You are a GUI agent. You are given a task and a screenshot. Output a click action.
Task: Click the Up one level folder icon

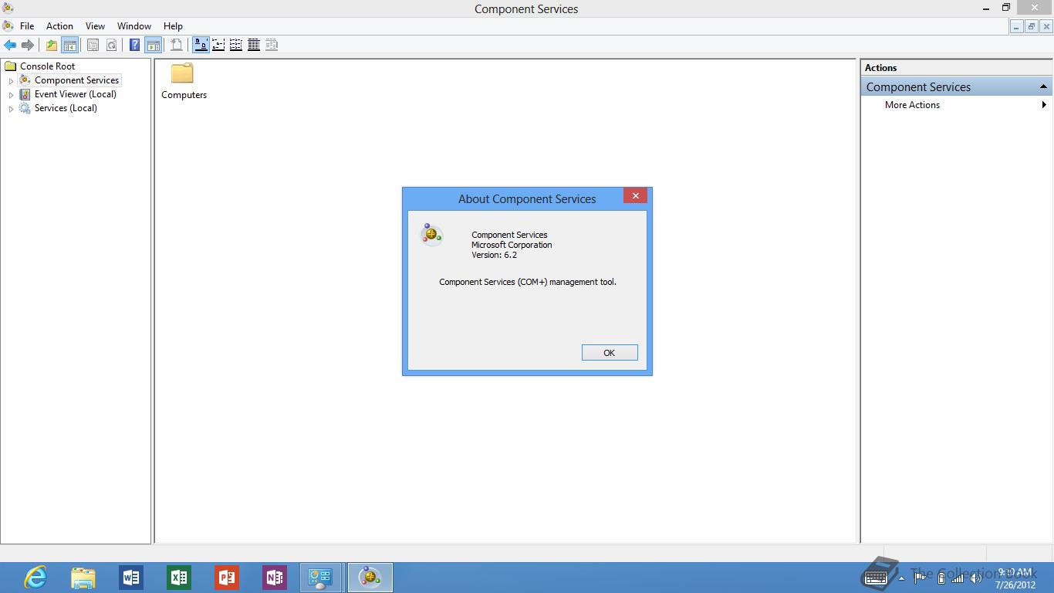[x=51, y=45]
